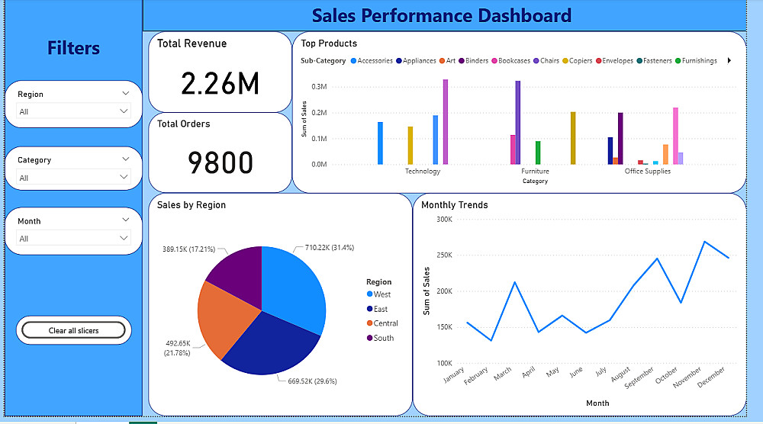Select the Chairs legend item
This screenshot has height=424, width=763.
(546, 61)
